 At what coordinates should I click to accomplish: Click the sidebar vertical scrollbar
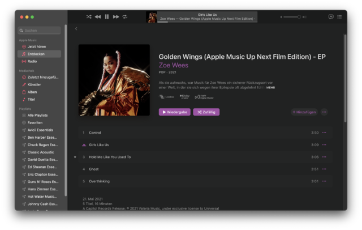66,110
